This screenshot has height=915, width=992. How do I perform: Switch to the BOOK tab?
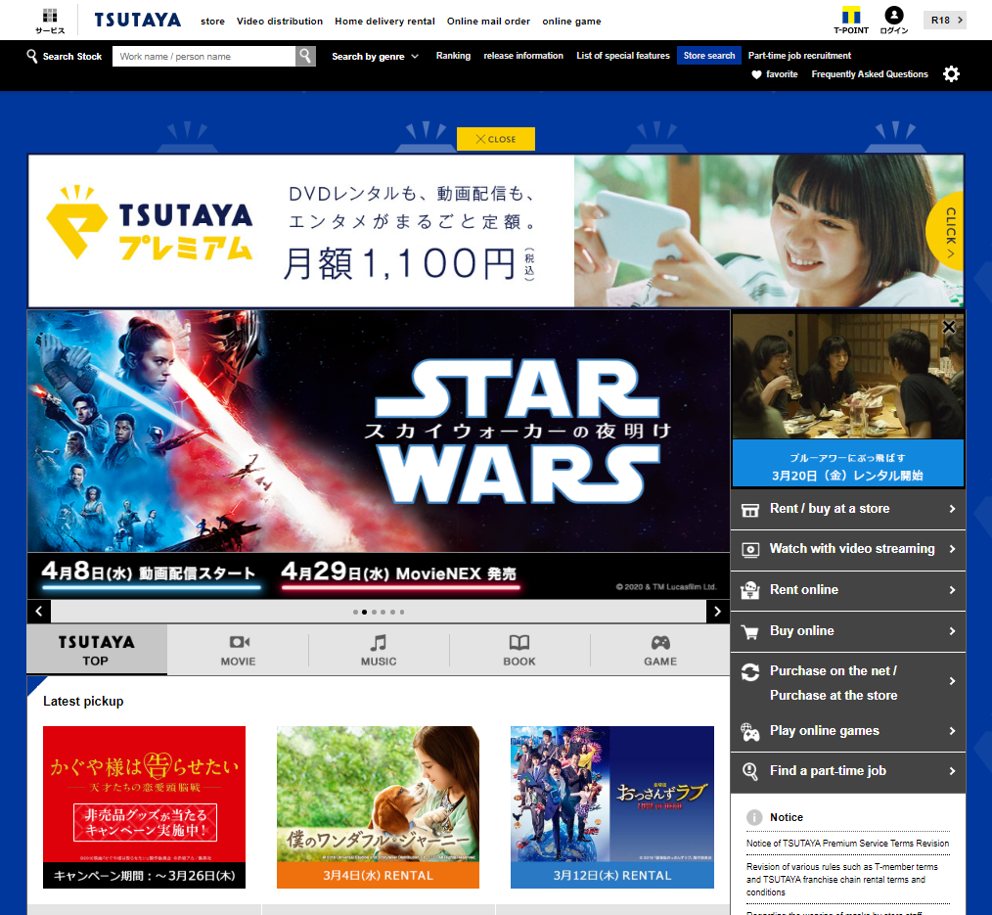(x=519, y=650)
